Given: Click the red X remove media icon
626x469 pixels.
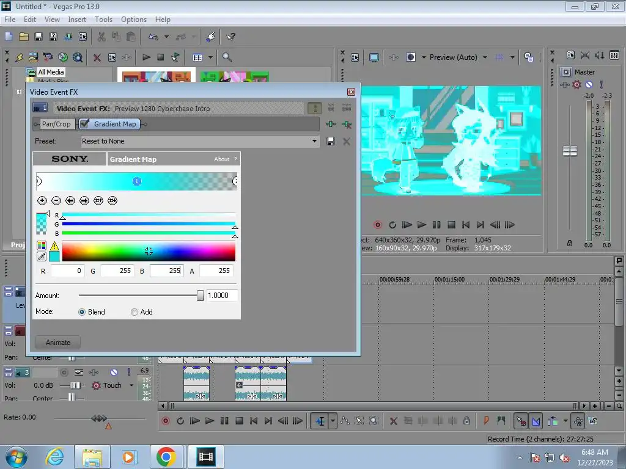Looking at the screenshot, I should click(97, 57).
